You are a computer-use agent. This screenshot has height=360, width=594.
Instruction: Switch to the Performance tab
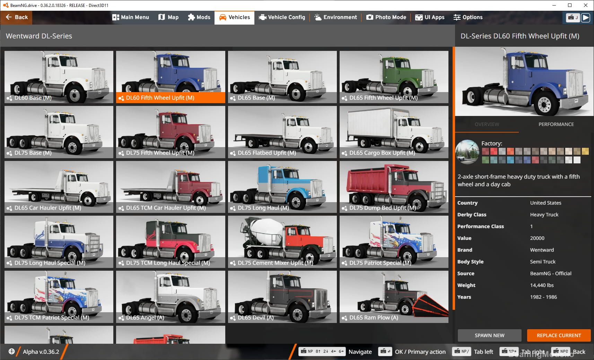[x=556, y=124]
